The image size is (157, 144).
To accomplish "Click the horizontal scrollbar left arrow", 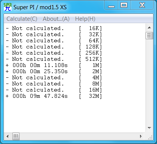I will [8, 136].
